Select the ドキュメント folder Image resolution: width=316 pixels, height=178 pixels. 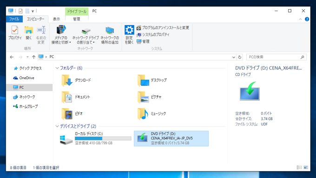[76, 97]
